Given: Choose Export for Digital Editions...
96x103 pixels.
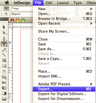Looking at the screenshot, I should coord(64,94).
